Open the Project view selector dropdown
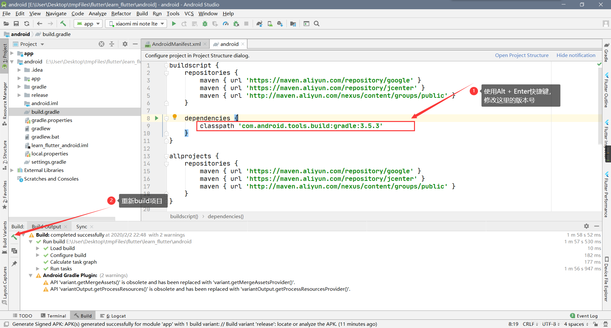Image resolution: width=611 pixels, height=328 pixels. tap(29, 44)
